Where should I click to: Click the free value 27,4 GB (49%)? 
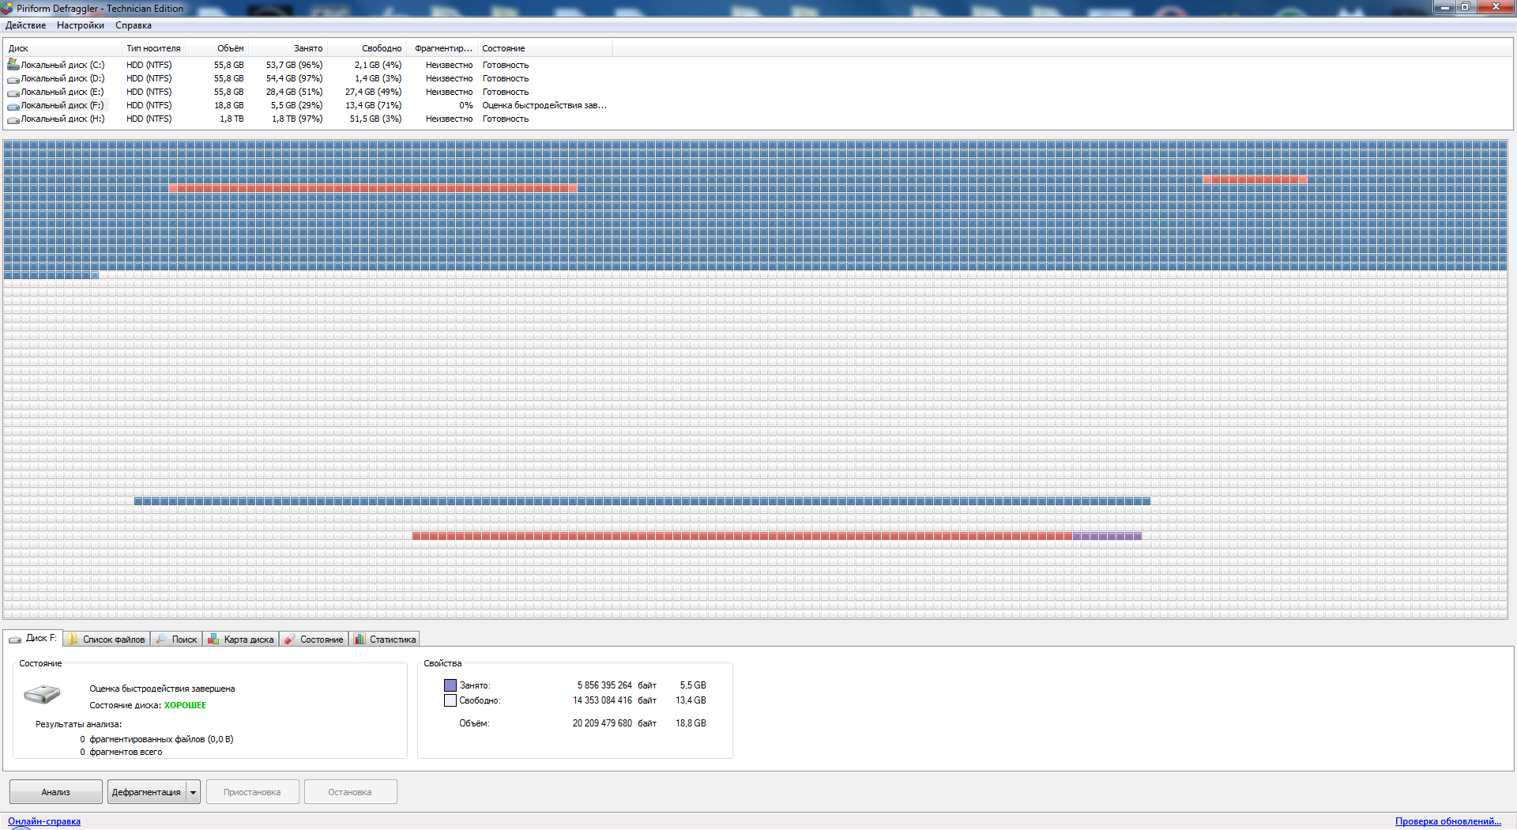click(x=373, y=92)
